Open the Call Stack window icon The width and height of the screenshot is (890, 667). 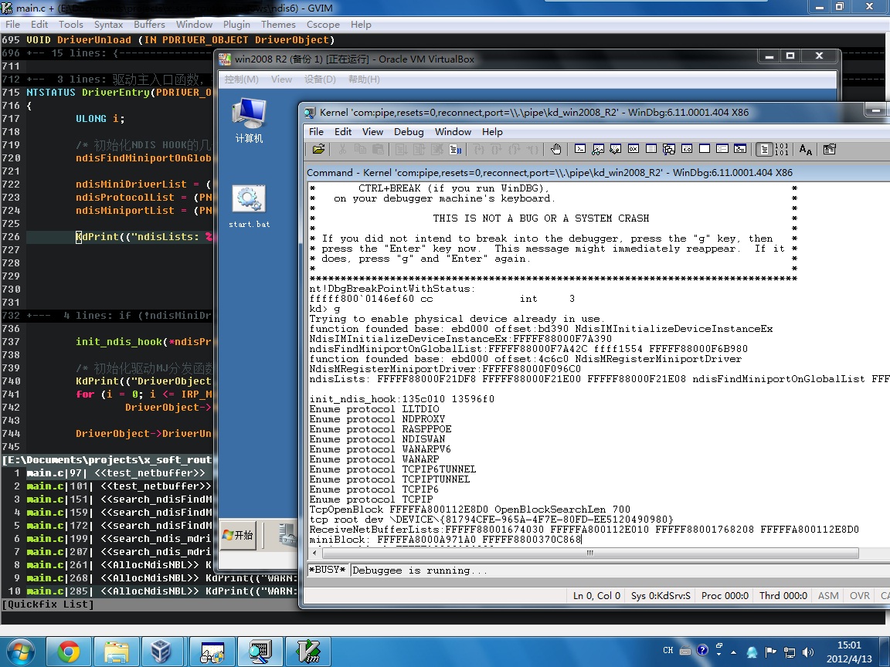tap(669, 149)
